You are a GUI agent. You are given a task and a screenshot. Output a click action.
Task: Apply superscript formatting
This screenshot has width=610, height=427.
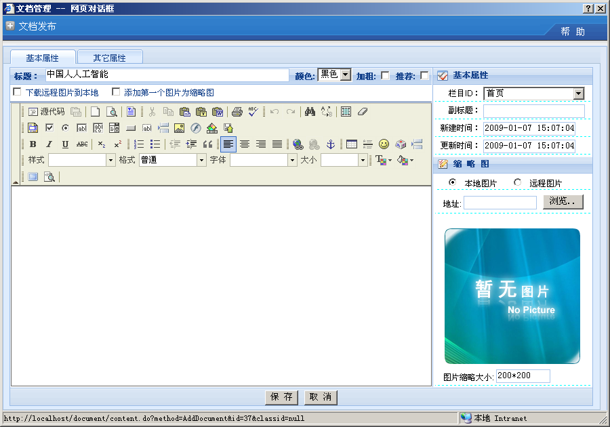pos(117,144)
